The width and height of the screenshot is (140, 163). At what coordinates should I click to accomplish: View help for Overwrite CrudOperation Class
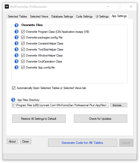click(x=17, y=61)
